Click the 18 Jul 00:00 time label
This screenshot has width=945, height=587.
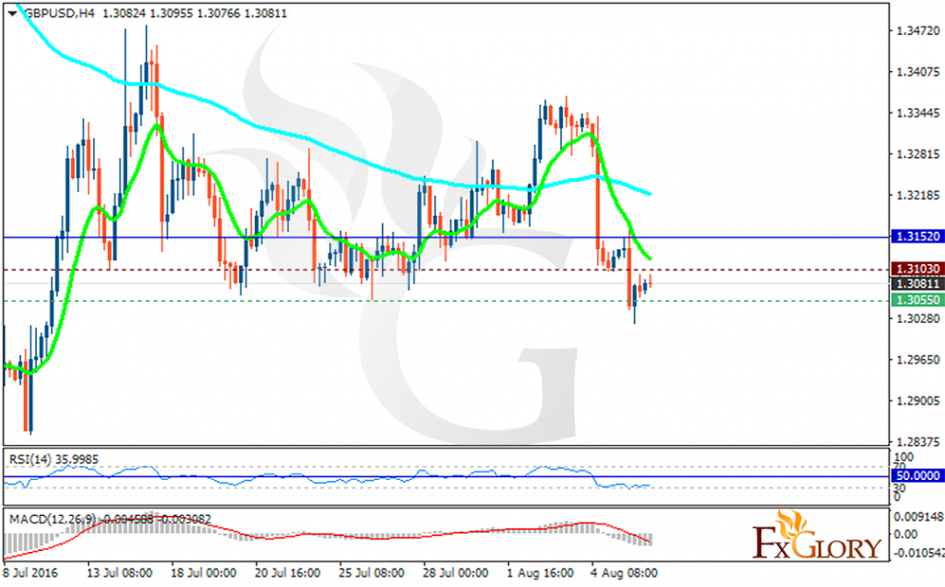[203, 572]
